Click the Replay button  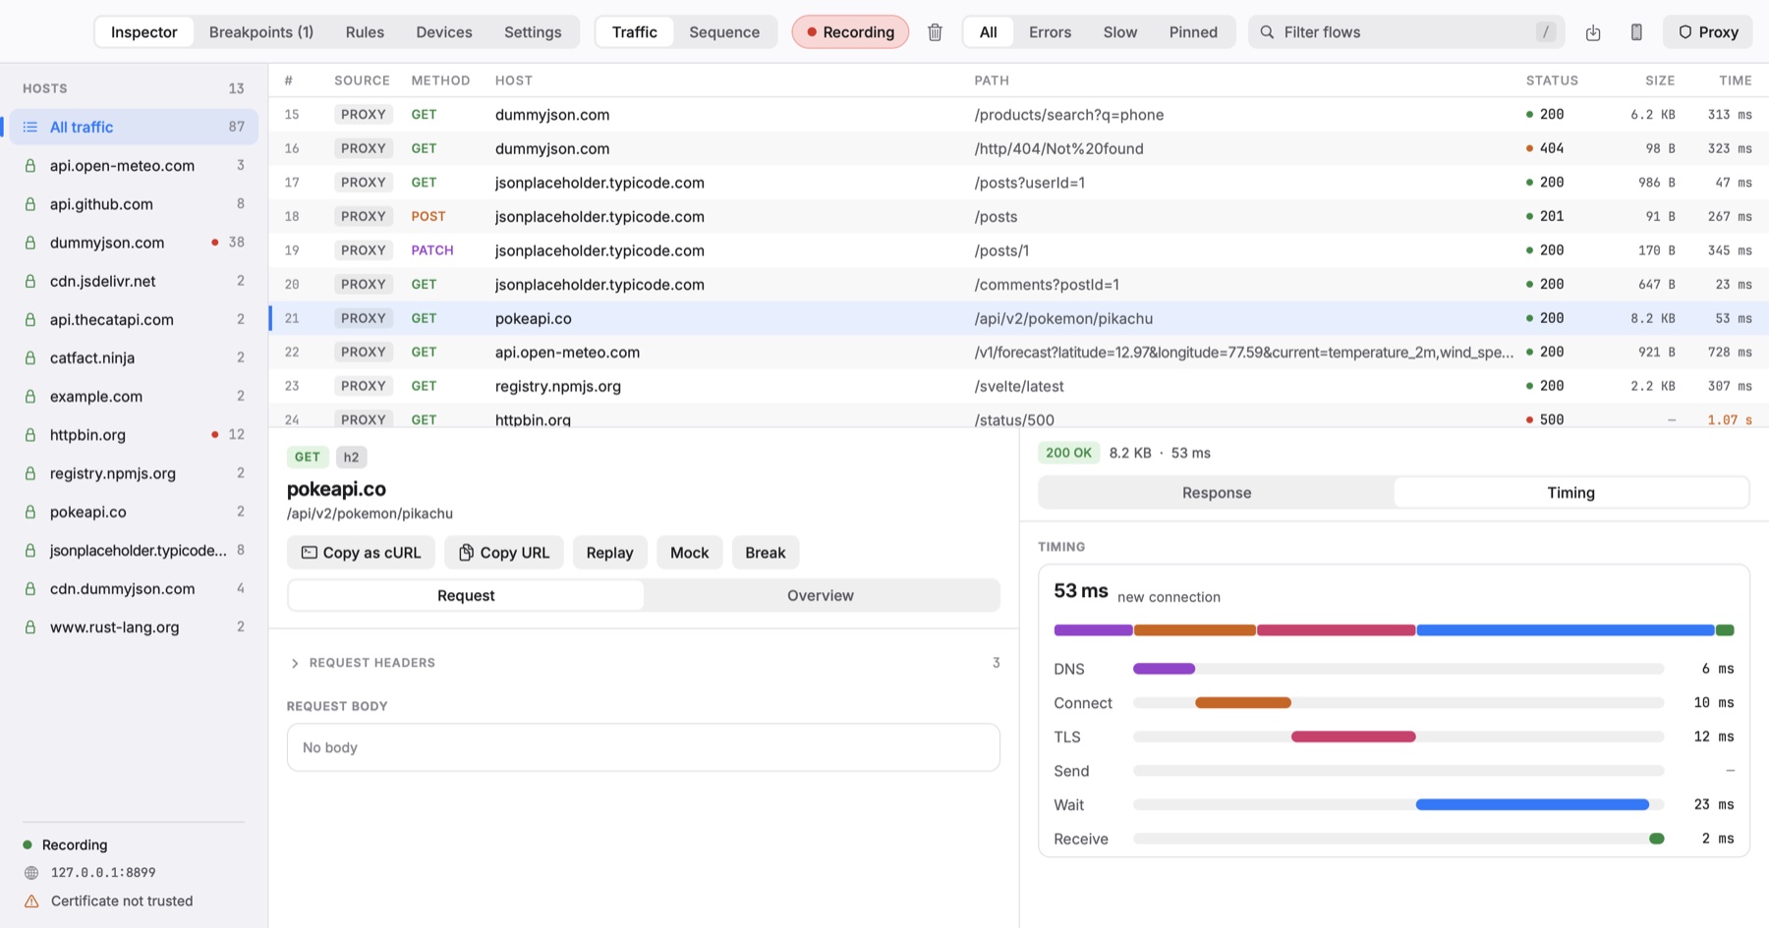609,553
